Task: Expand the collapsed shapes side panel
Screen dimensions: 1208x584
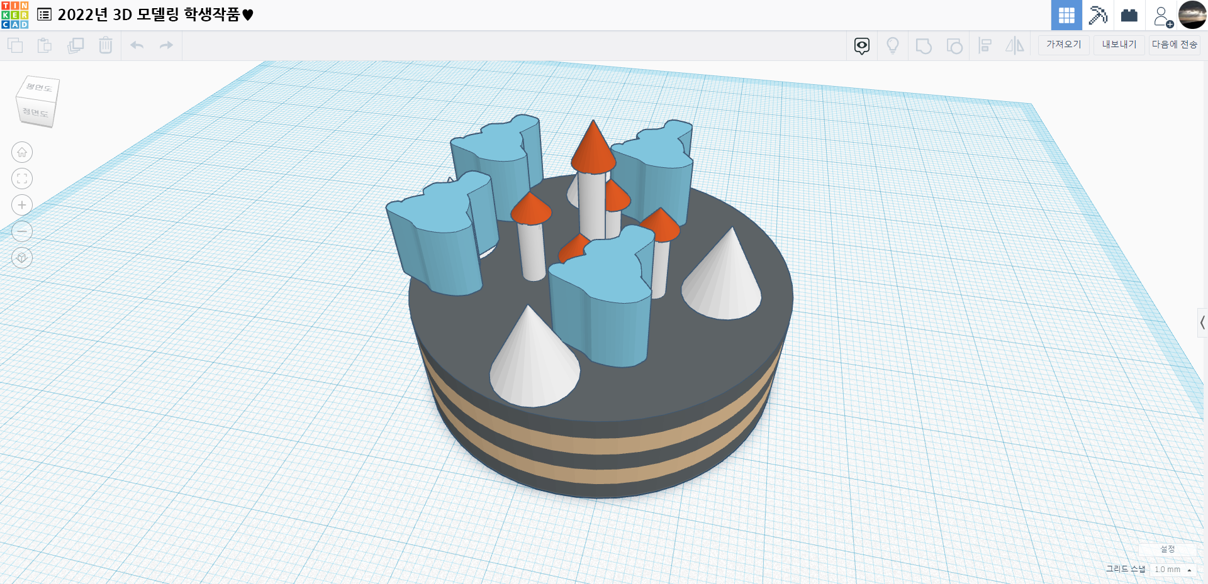Action: tap(1202, 322)
